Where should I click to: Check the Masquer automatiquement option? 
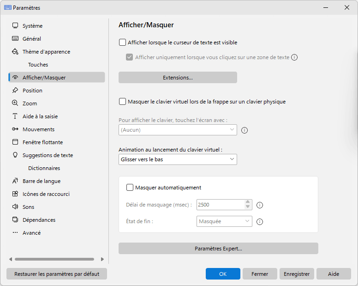[130, 188]
